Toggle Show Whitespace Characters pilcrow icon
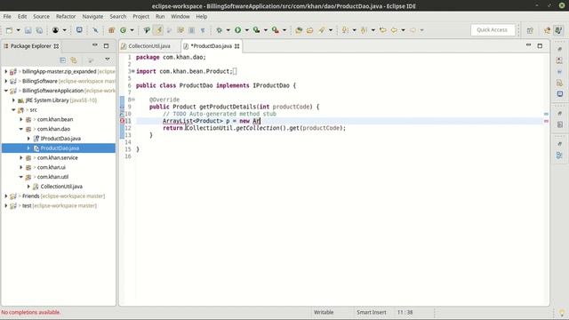Viewport: 569px width, 320px height. coord(203,30)
